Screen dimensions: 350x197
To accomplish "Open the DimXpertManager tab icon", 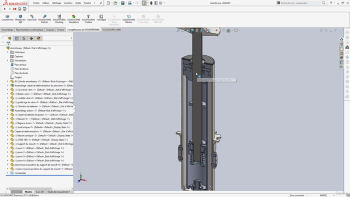I will click(31, 38).
